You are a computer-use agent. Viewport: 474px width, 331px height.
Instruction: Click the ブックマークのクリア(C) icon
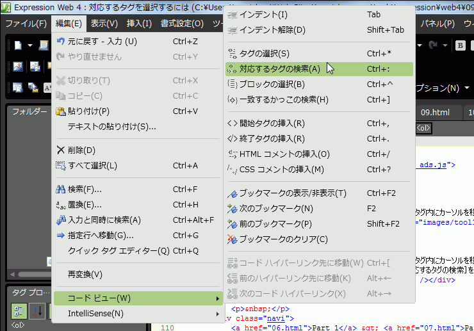click(x=232, y=239)
